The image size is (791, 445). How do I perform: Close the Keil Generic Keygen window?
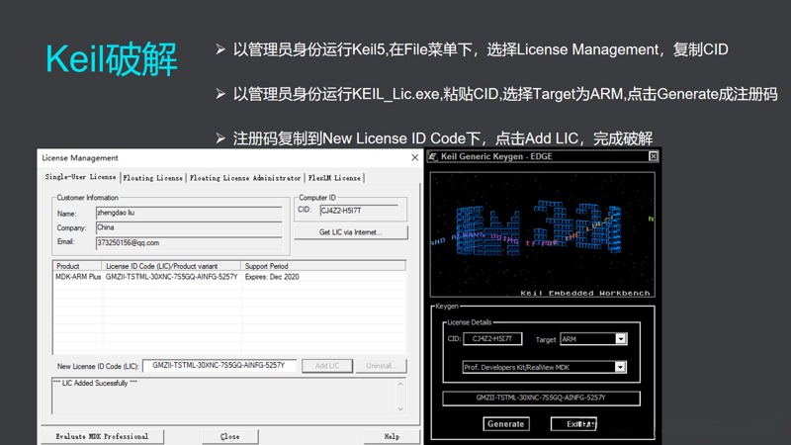coord(654,156)
